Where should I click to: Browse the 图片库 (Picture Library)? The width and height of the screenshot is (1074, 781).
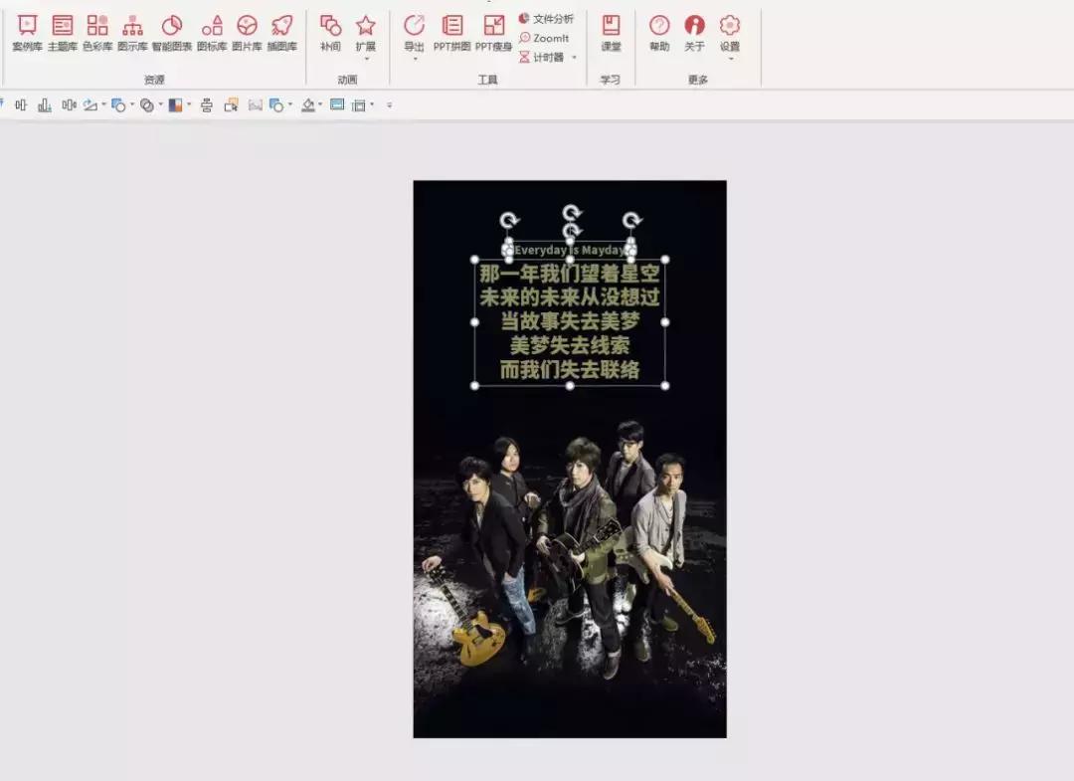[x=246, y=33]
